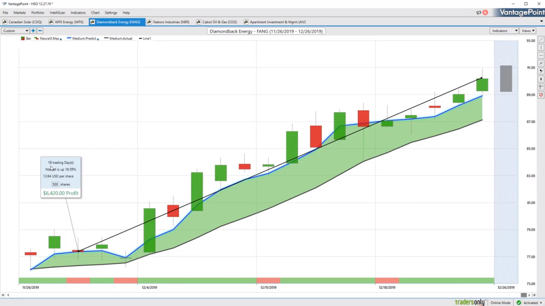Click the 12.84 USD per share text

(58, 176)
